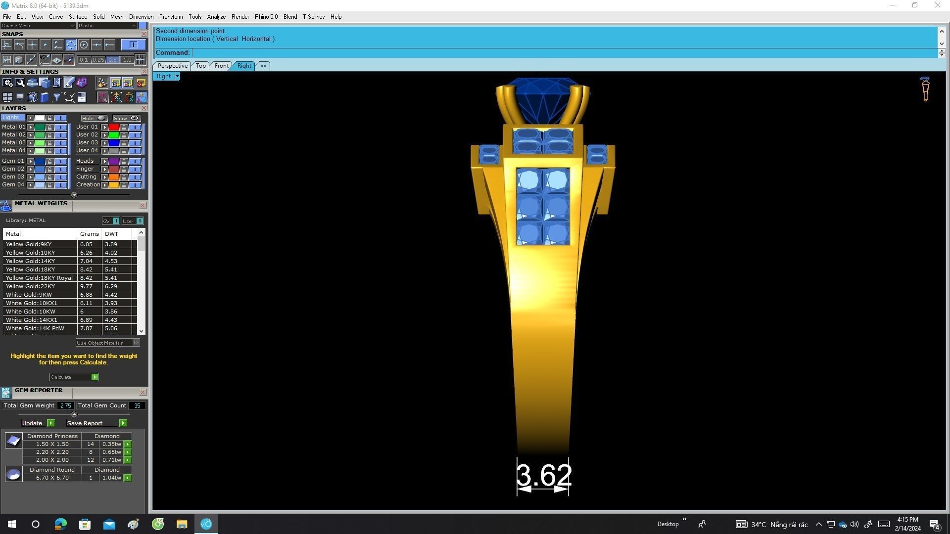The image size is (950, 534).
Task: Click the User 01 red color swatch
Action: pos(114,127)
